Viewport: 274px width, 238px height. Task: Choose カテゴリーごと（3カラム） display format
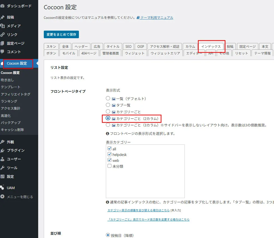click(x=108, y=125)
